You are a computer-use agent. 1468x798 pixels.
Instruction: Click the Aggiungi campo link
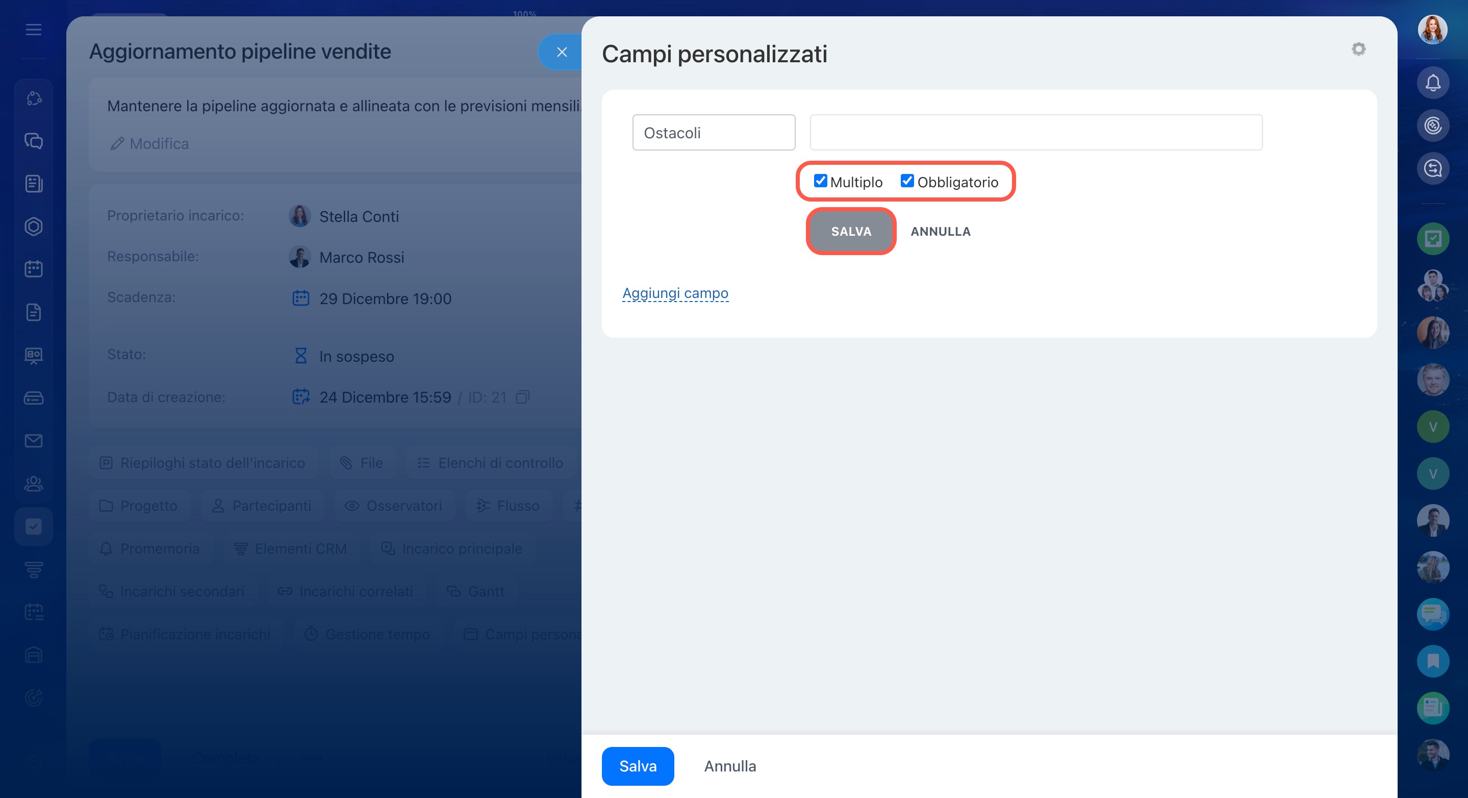click(x=675, y=293)
